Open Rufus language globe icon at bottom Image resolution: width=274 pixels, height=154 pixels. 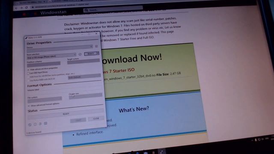point(30,124)
